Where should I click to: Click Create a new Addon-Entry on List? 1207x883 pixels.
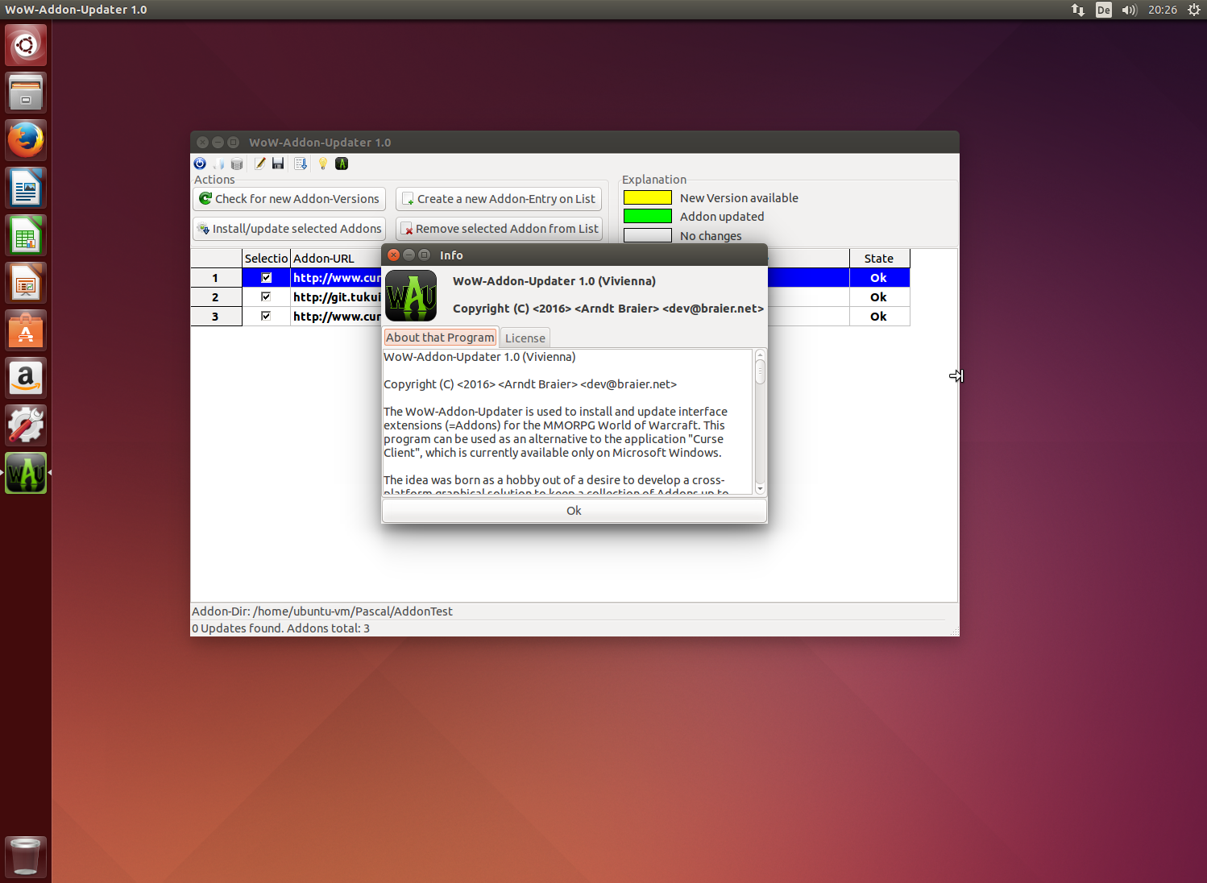click(499, 199)
